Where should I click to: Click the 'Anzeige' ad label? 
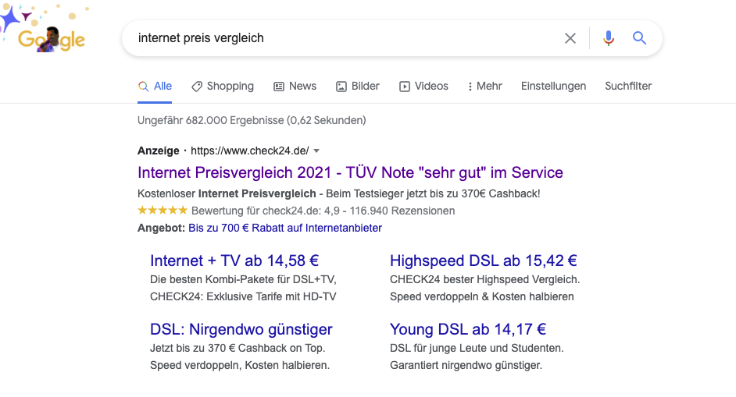point(158,151)
